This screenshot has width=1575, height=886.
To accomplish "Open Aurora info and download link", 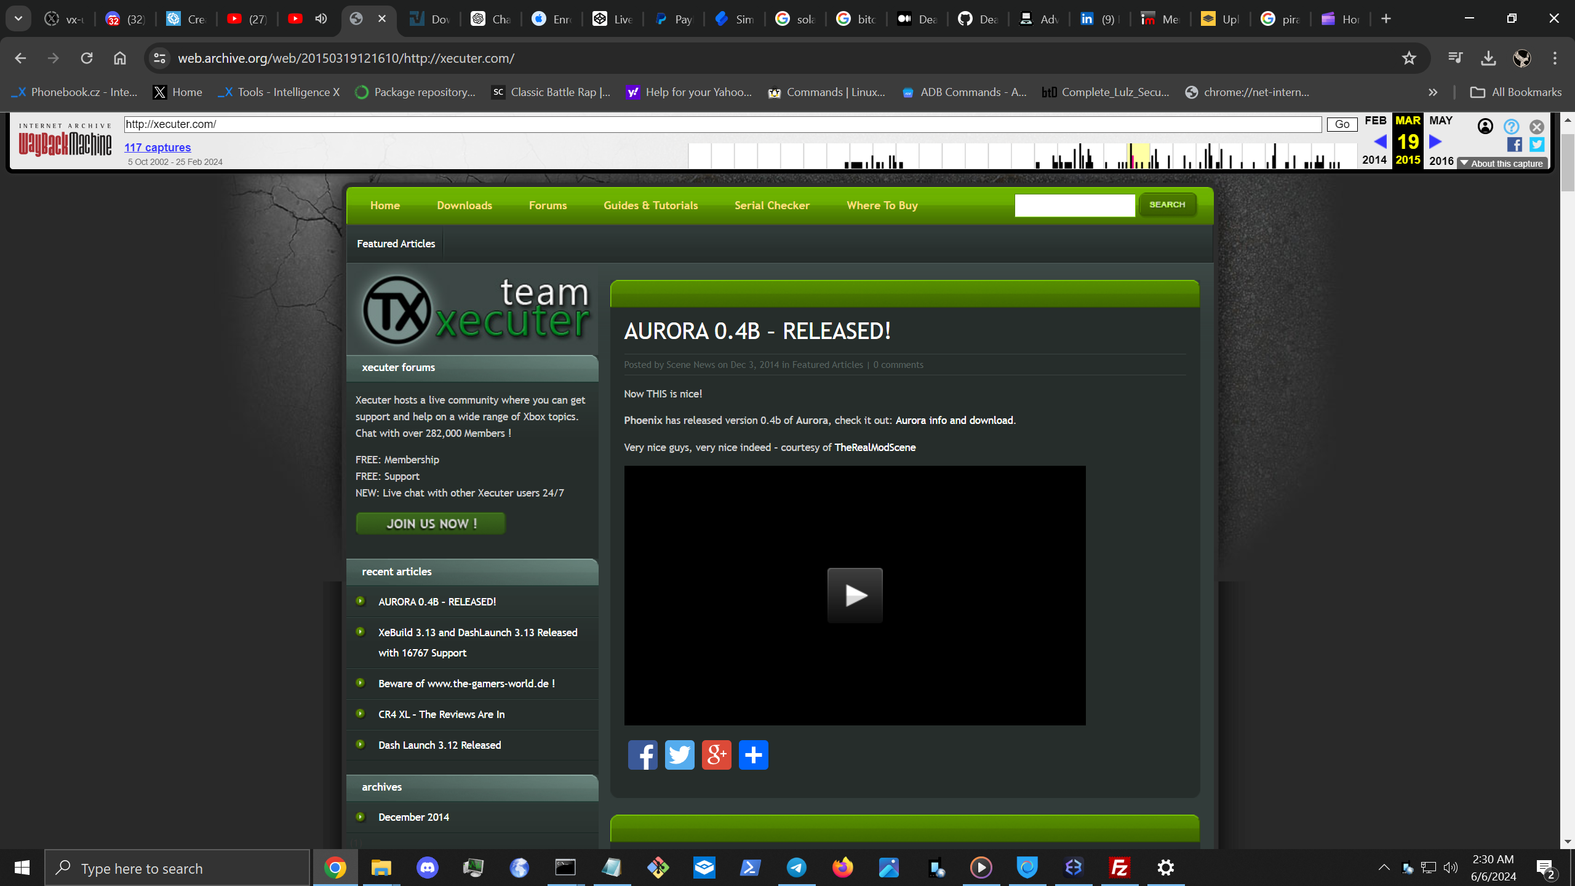I will (954, 420).
